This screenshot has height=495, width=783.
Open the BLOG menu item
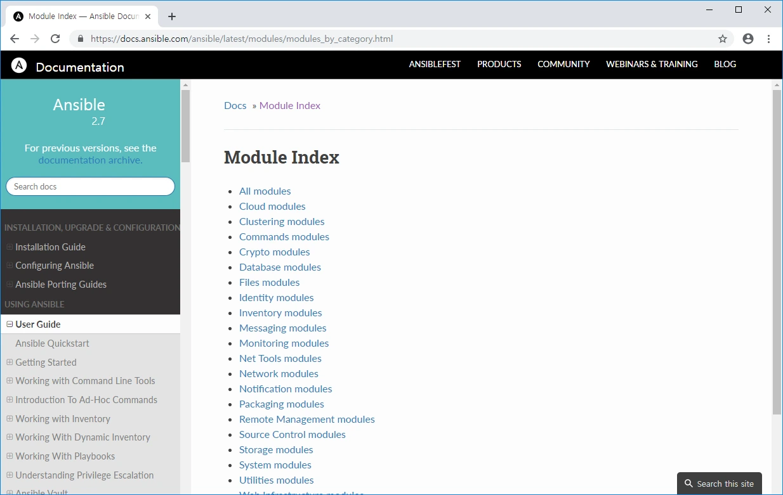(725, 64)
